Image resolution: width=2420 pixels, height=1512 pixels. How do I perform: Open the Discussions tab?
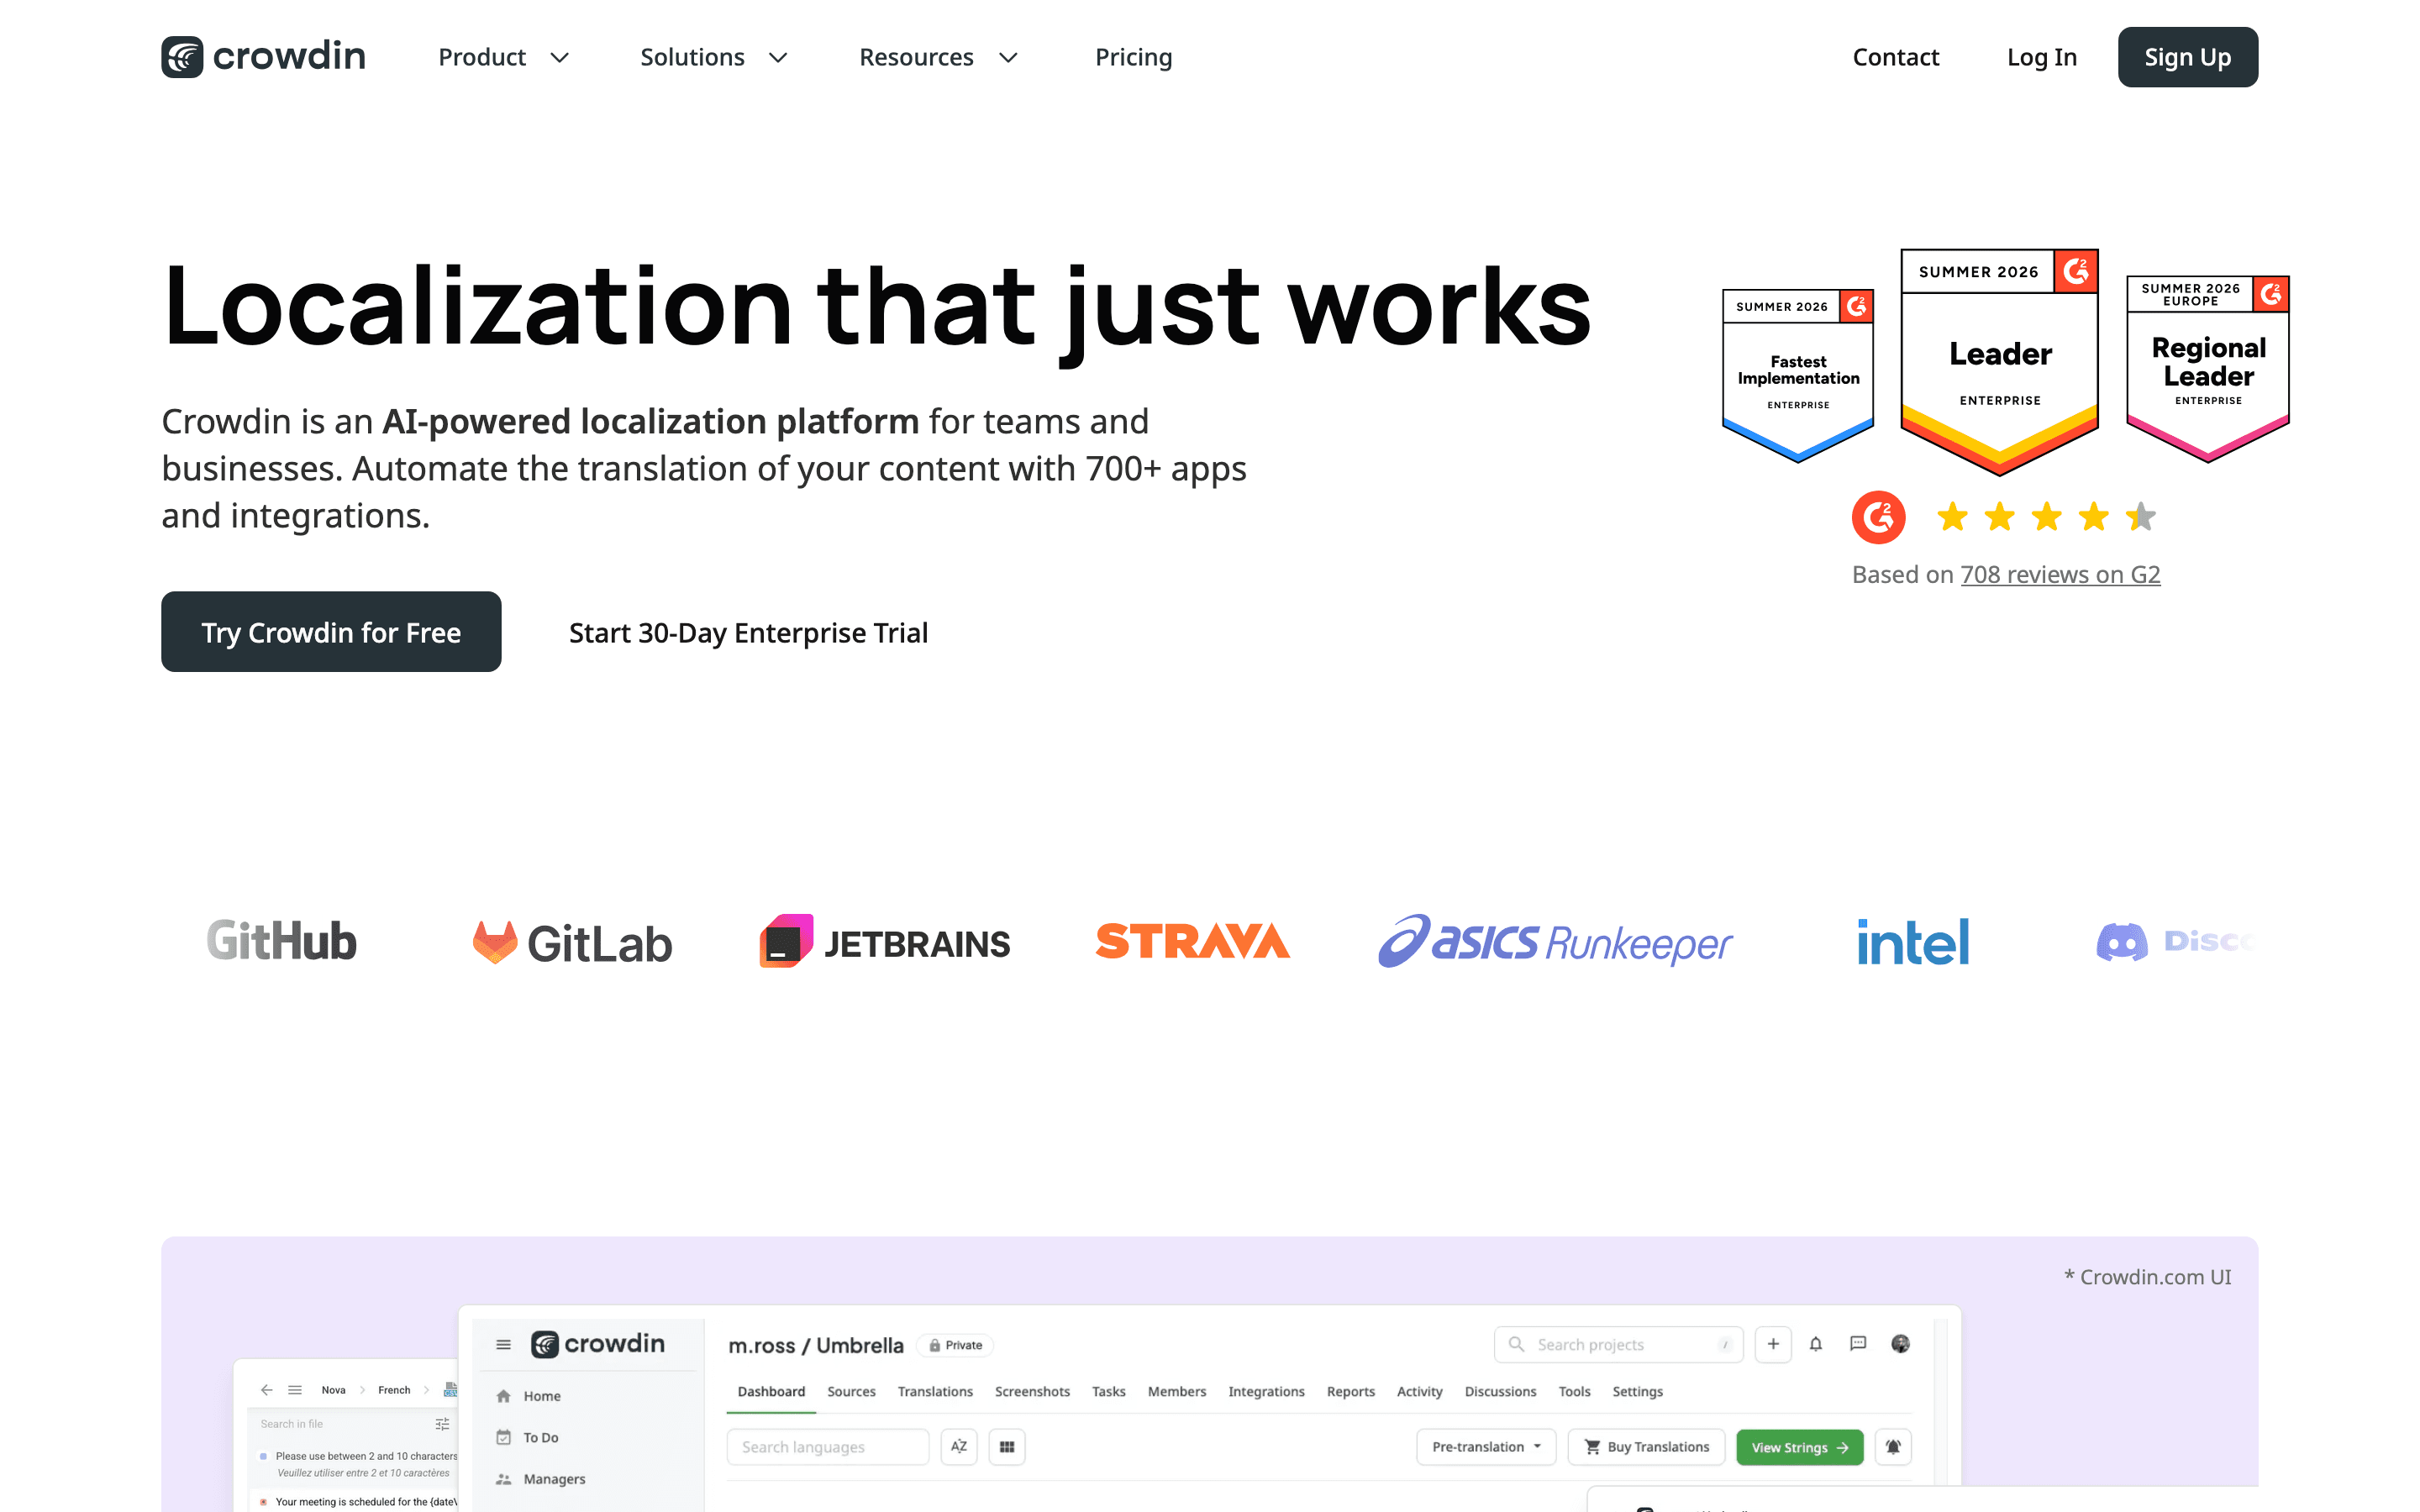pyautogui.click(x=1500, y=1391)
